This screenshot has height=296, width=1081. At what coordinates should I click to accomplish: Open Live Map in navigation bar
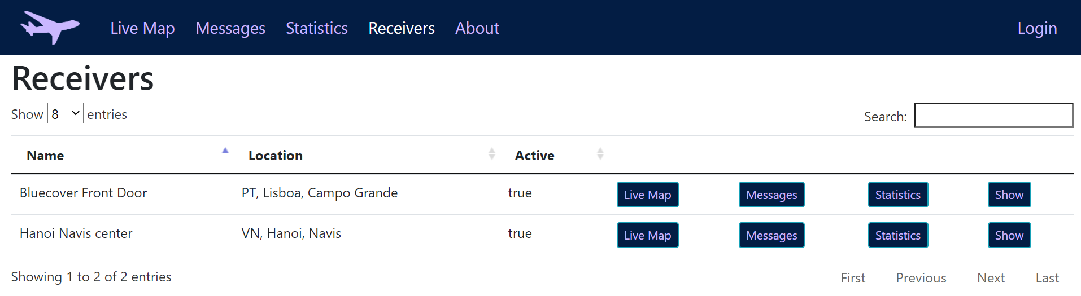142,28
